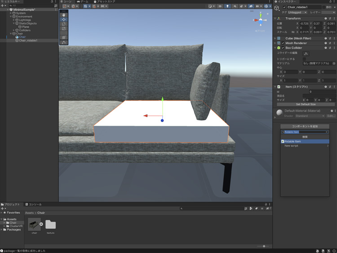
Task: Toggle 2D view mode in scene
Action: click(220, 6)
